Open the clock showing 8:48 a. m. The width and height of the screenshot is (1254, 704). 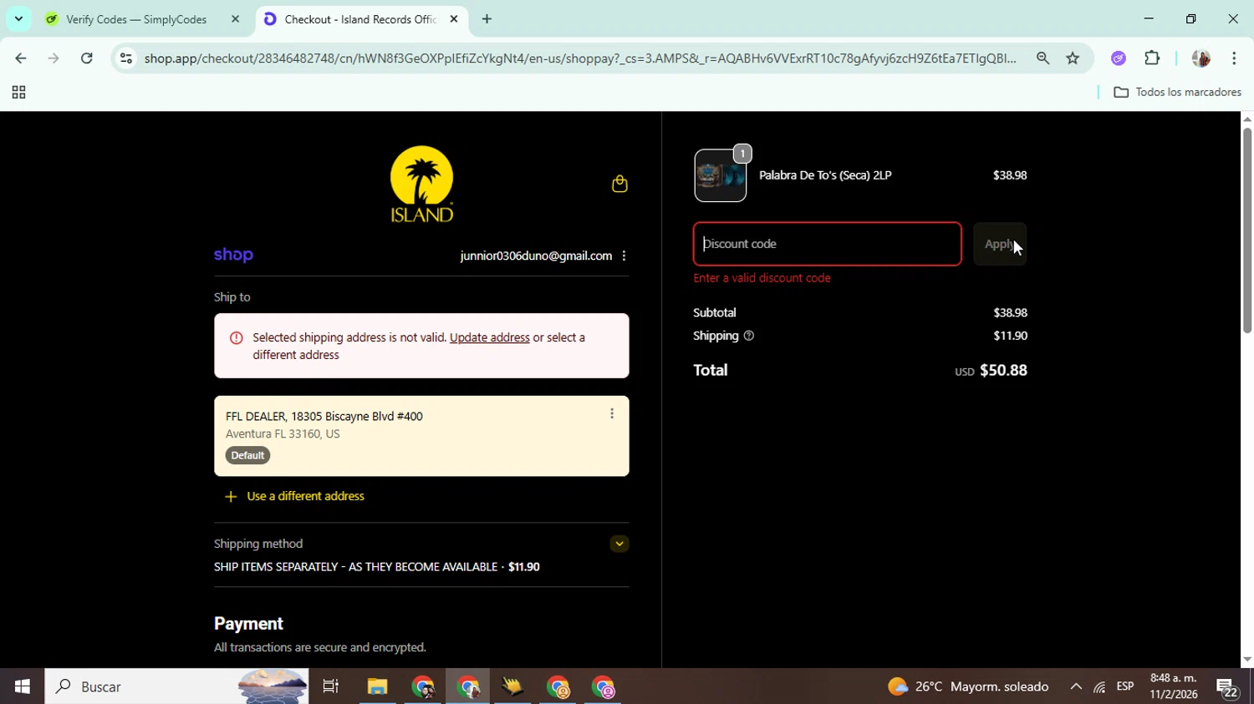click(1174, 686)
